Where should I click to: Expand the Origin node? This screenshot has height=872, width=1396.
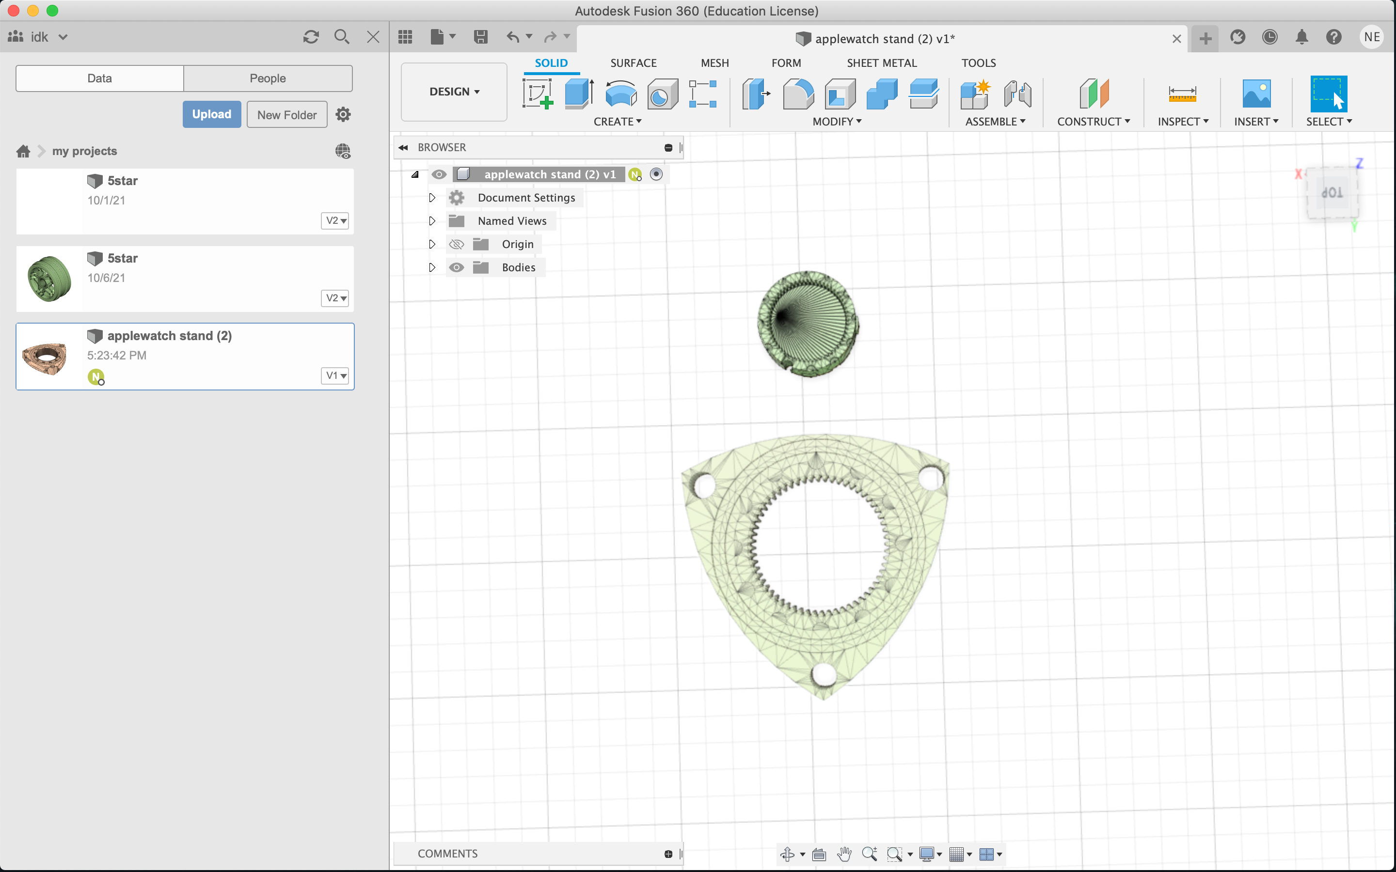pos(431,244)
